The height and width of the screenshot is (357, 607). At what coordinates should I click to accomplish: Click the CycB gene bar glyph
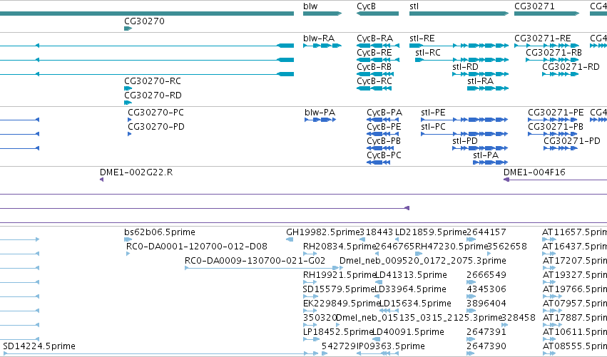[377, 14]
